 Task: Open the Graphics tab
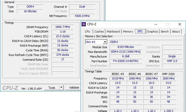[153, 32]
